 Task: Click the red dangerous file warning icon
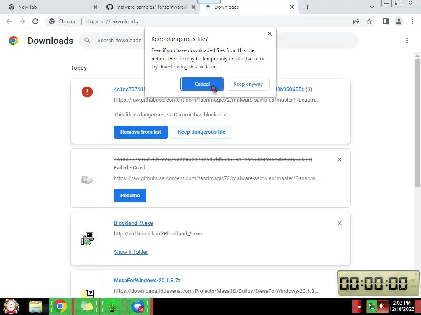(x=87, y=92)
